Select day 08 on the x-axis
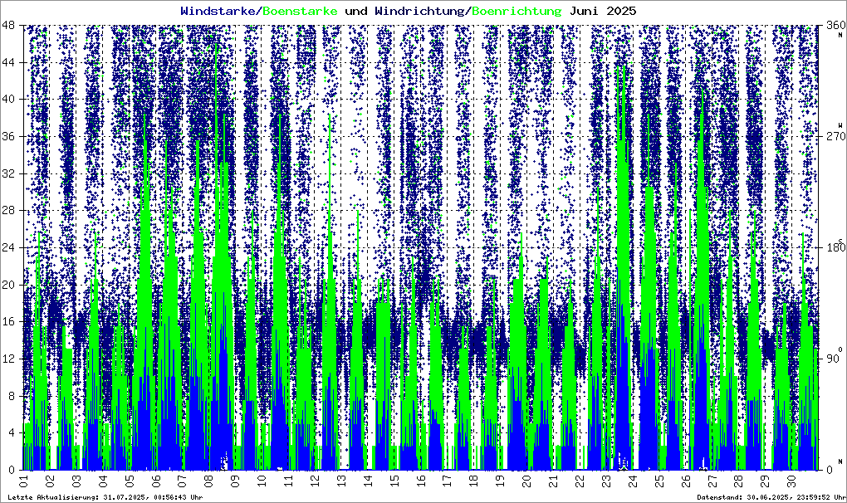 click(208, 481)
